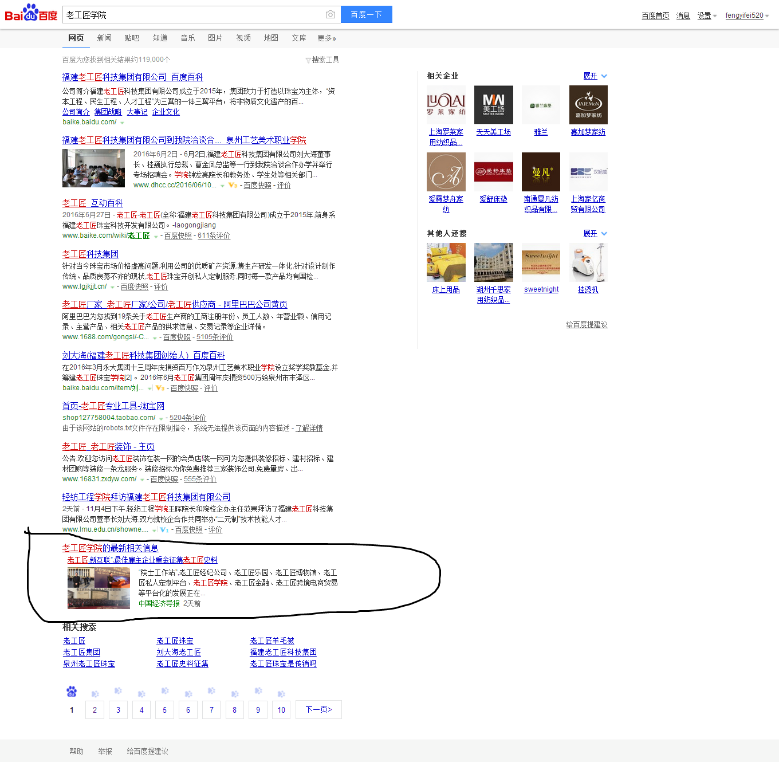Click the 嘉加梦家纺 JAJEMON logo
Viewport: 779px width, 762px height.
[x=588, y=105]
